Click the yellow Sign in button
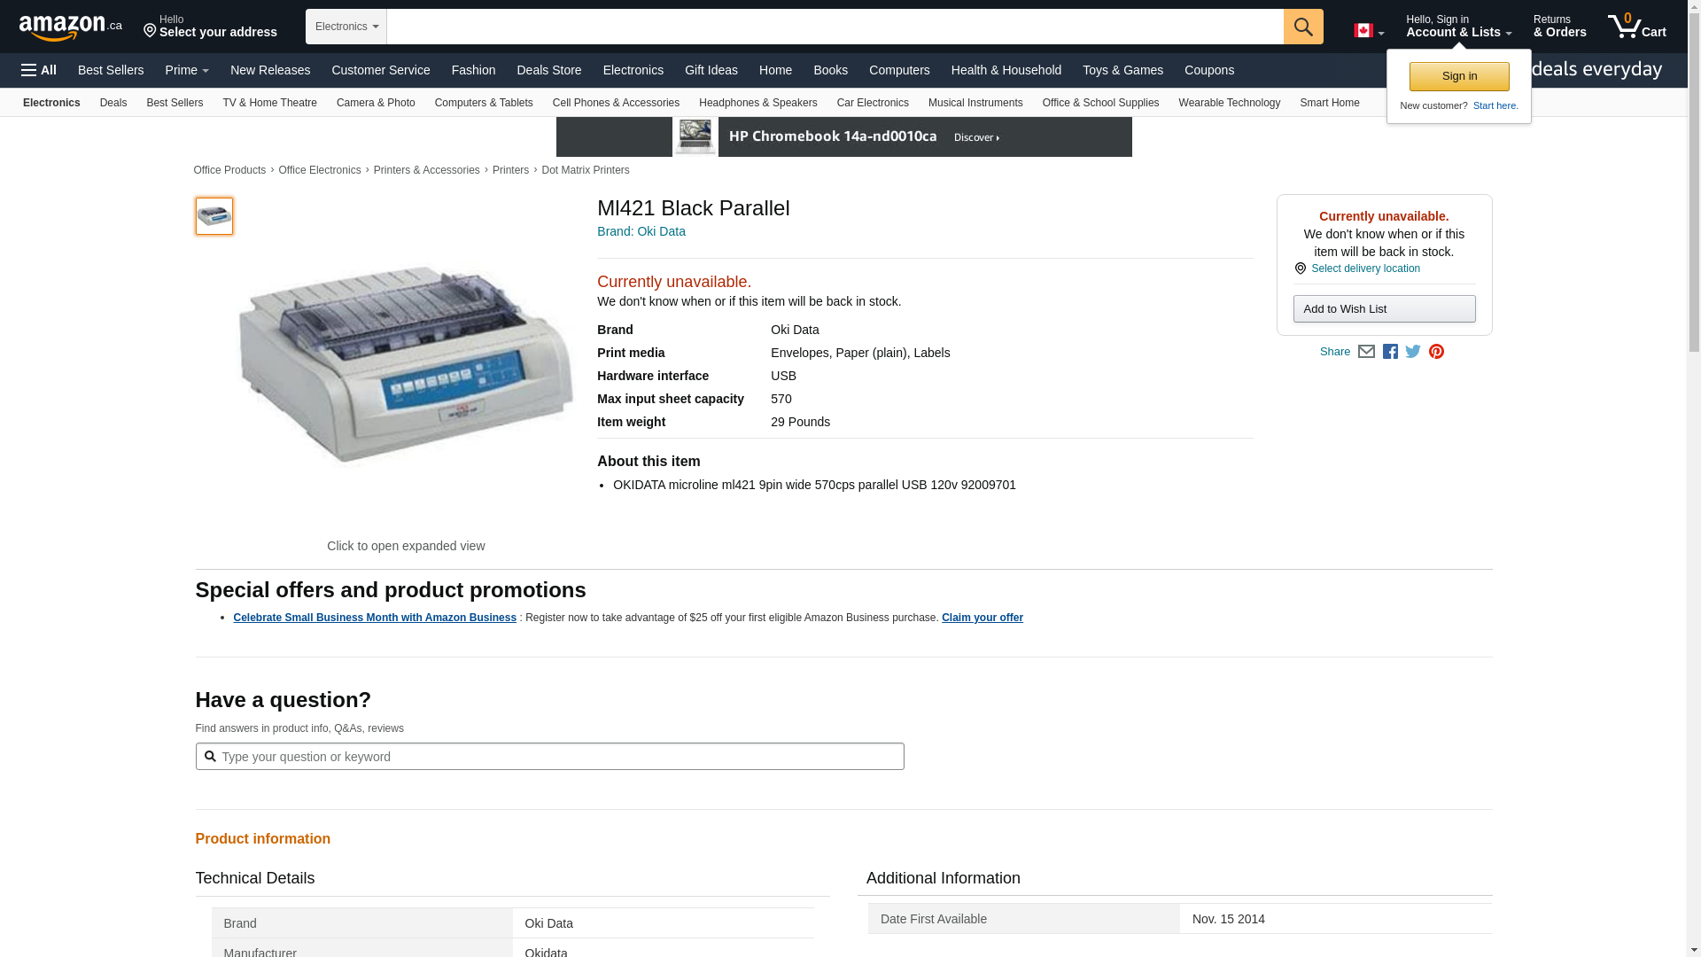1701x957 pixels. pyautogui.click(x=1459, y=76)
